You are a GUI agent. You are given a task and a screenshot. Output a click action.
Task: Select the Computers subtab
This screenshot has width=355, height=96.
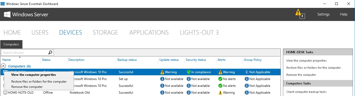coord(11,44)
